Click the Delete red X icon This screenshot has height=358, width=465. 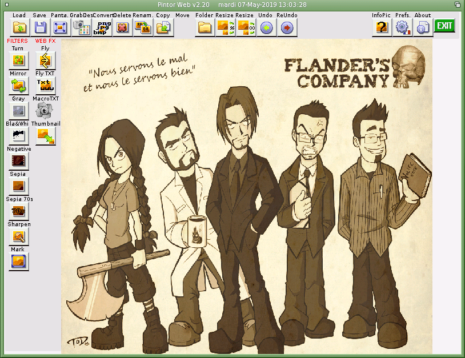pyautogui.click(x=122, y=28)
